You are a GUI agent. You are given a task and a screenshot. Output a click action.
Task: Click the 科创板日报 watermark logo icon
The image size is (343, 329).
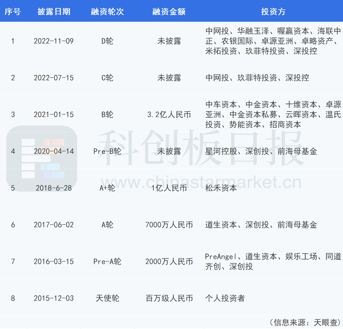[42, 158]
